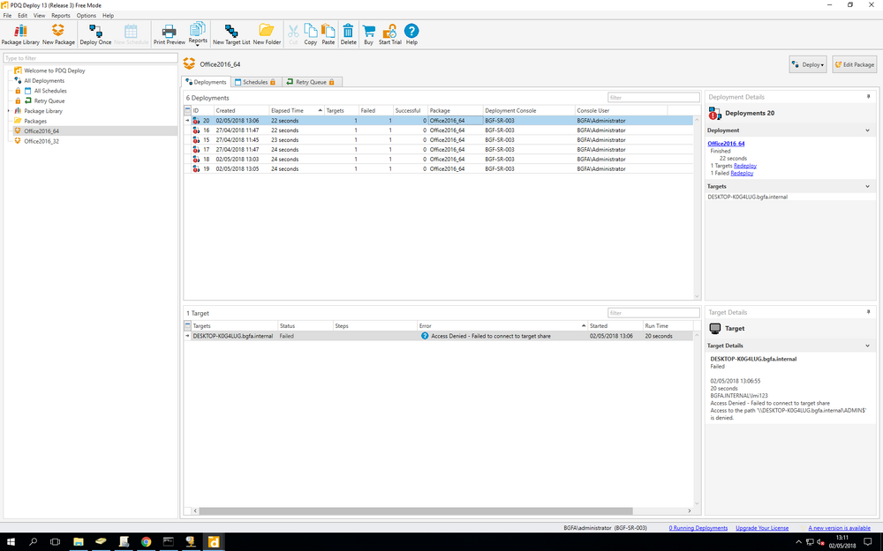Open the Package Library toolbar icon
Image resolution: width=883 pixels, height=551 pixels.
click(20, 34)
